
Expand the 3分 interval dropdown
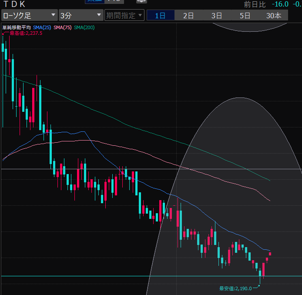(81, 16)
